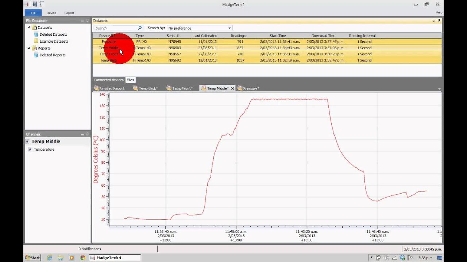This screenshot has width=467, height=262.
Task: Switch to the Temp Back tab
Action: (146, 88)
